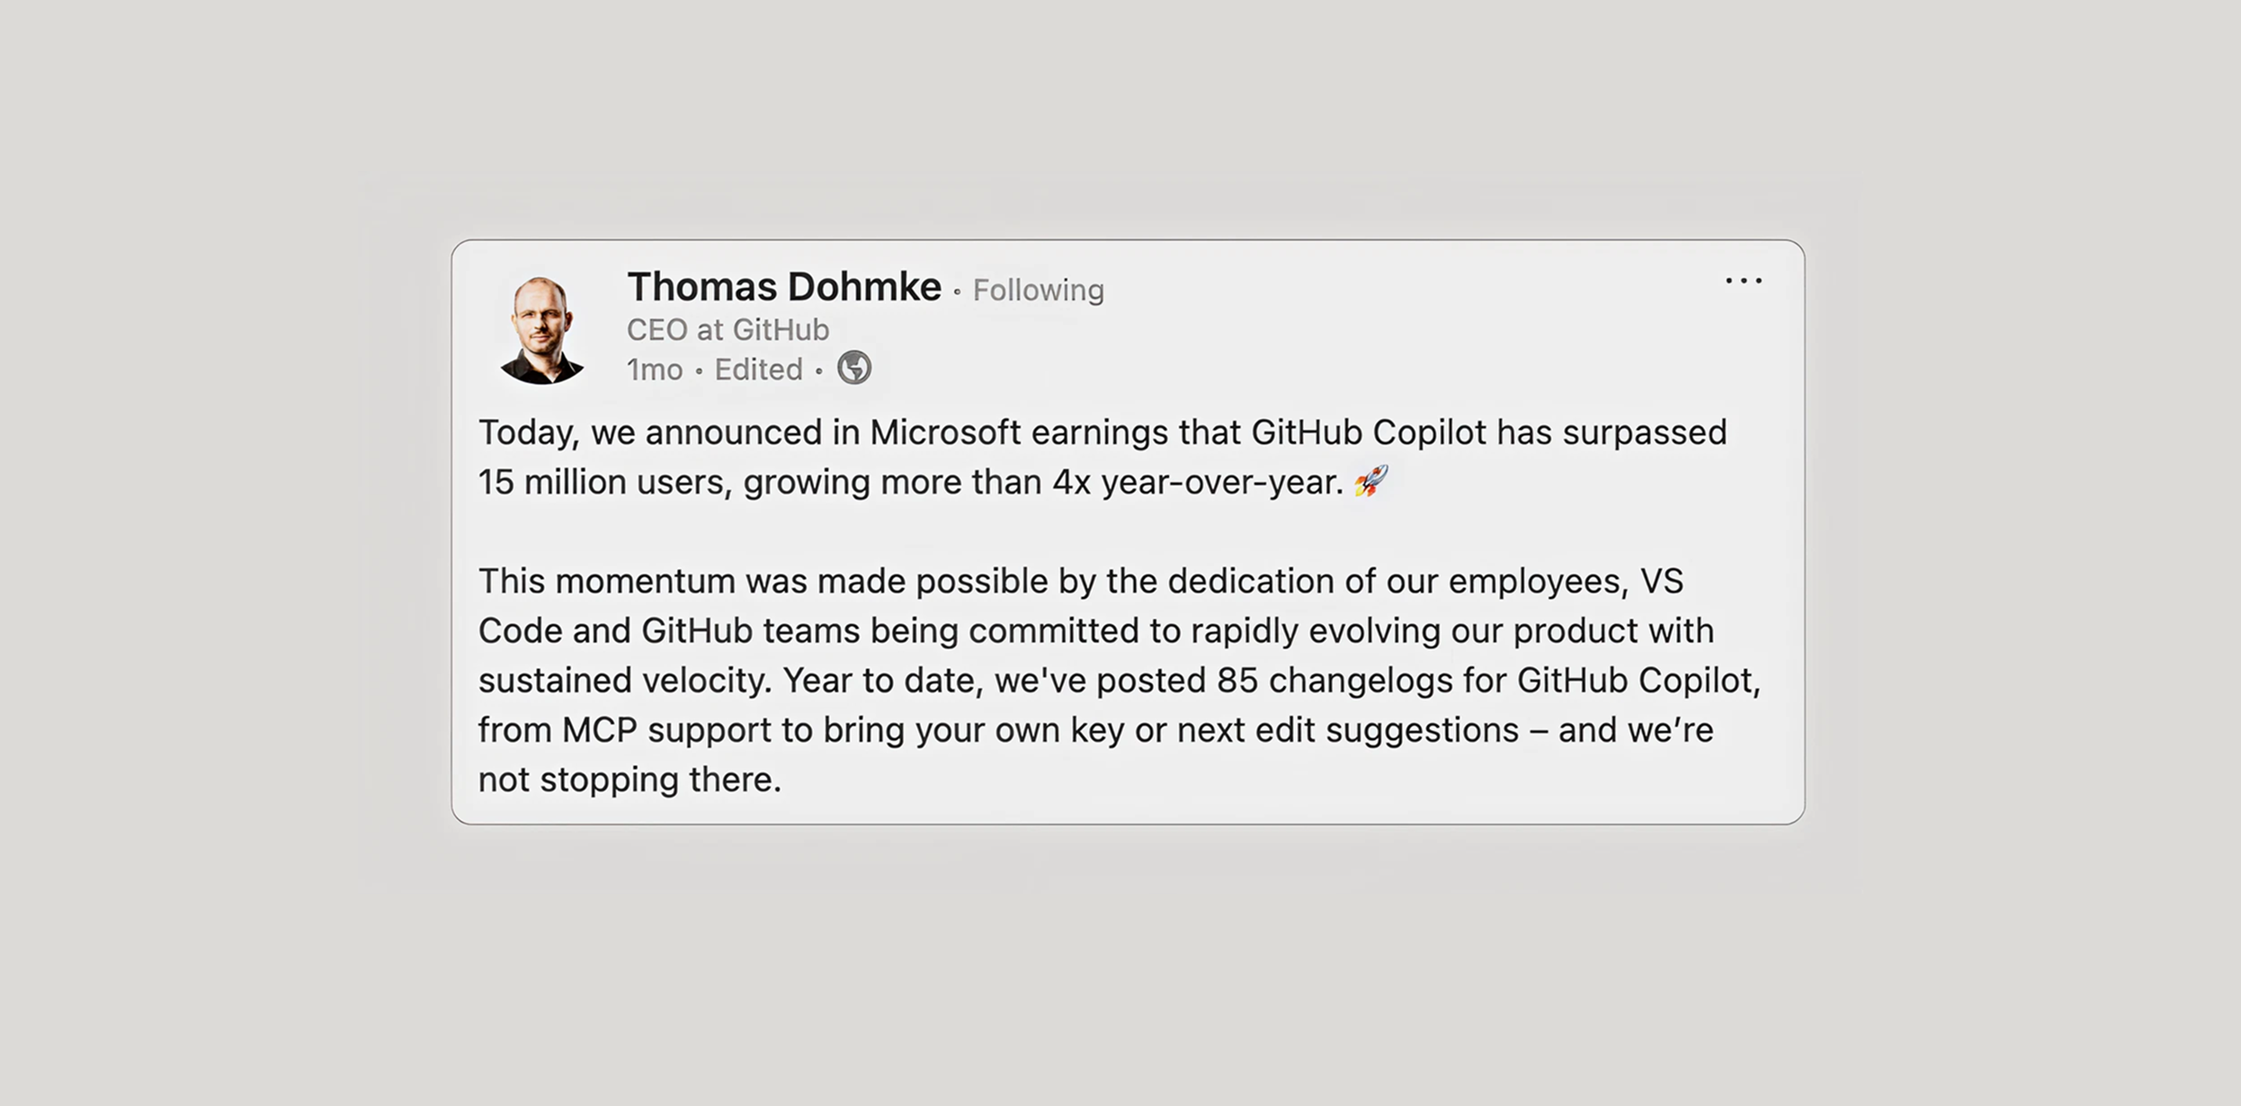Screen dimensions: 2241x1106
Task: Open Thomas Dohmke's profile photo
Action: coord(542,330)
